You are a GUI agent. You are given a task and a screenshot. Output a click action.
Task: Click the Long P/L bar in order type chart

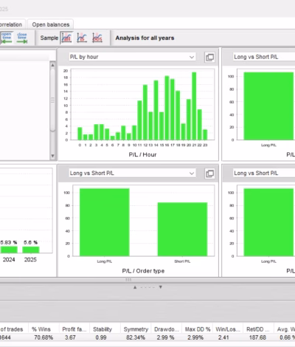105,222
